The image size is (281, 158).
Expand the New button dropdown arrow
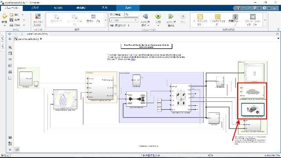(x=4, y=25)
